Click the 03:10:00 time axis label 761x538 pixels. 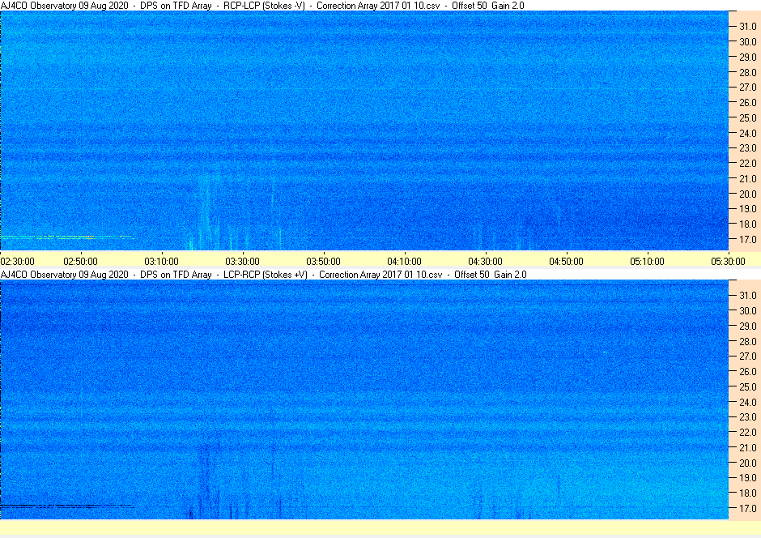point(162,262)
